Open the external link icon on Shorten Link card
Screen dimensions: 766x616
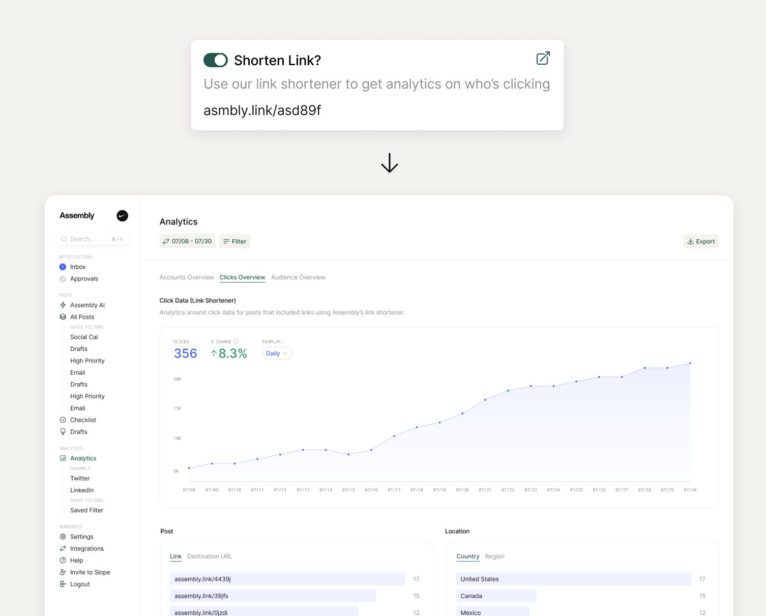coord(543,58)
